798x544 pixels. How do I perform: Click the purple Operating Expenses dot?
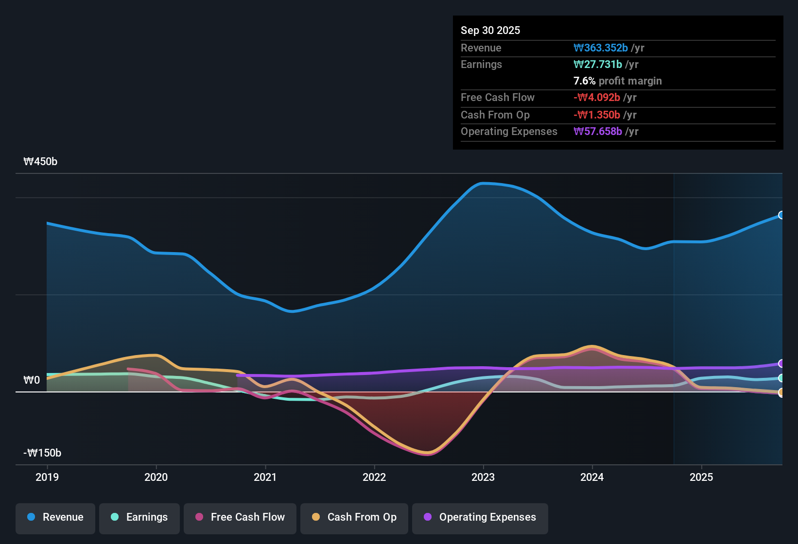427,517
